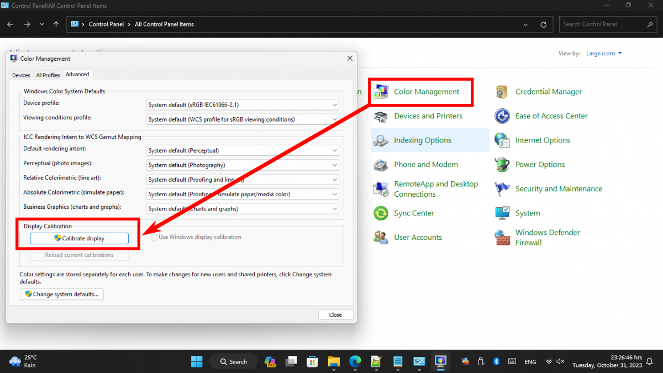Expand the Viewing conditions profile dropdown

[243, 119]
